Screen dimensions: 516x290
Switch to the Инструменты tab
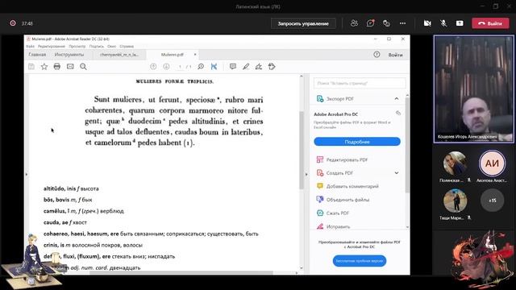pos(69,55)
